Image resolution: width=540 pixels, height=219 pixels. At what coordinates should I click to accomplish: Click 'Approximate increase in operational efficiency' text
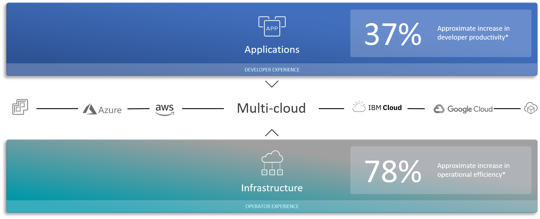[x=473, y=170]
